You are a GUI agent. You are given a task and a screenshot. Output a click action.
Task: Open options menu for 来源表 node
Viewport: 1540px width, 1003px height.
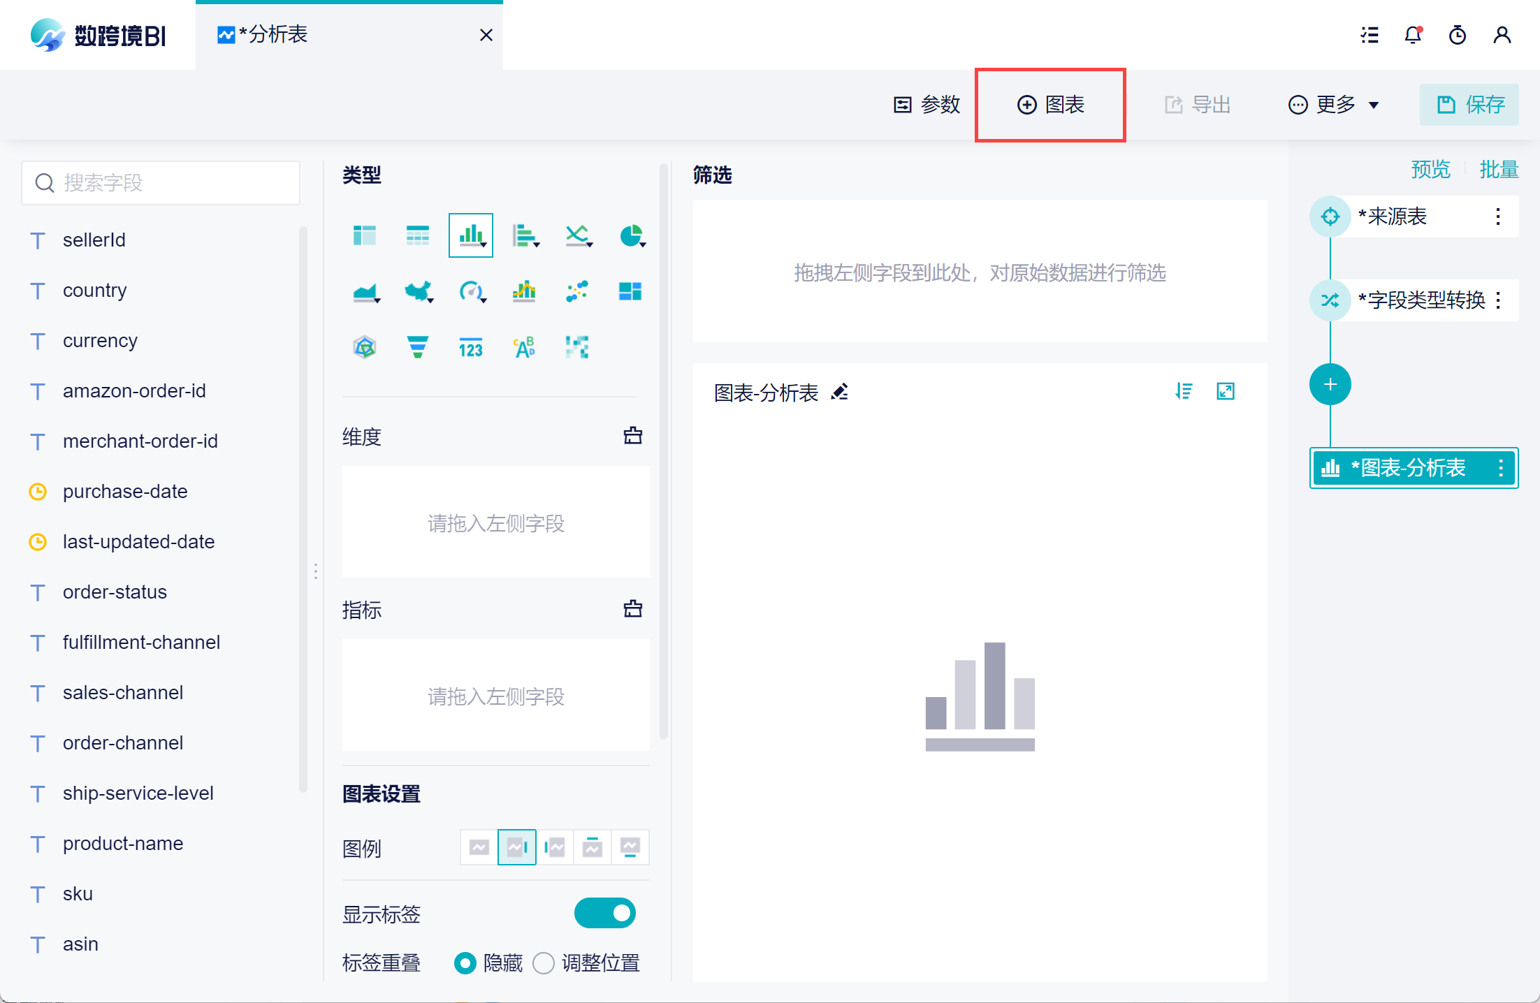[x=1497, y=217]
